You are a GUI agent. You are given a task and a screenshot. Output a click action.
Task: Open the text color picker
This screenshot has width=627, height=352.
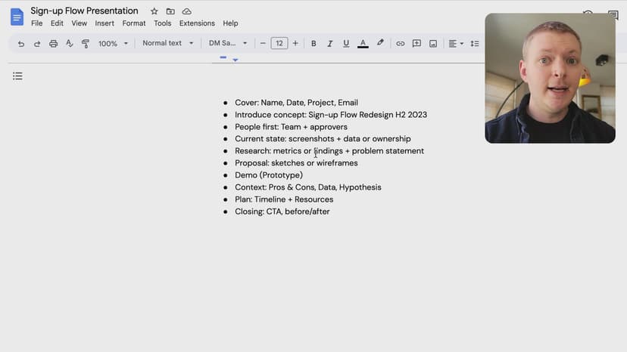(363, 44)
